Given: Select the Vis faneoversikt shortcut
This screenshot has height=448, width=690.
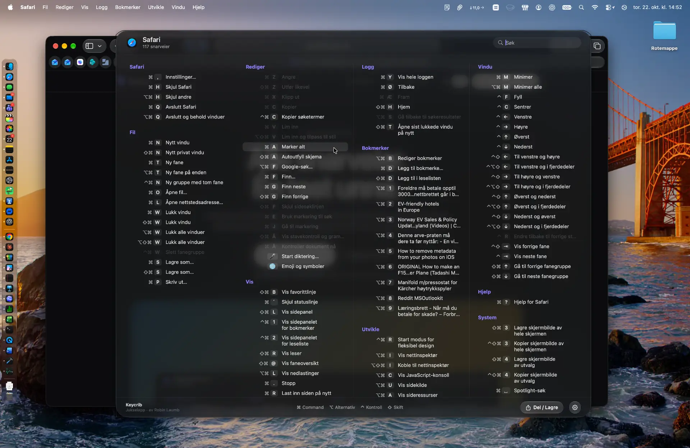Looking at the screenshot, I should [x=295, y=363].
